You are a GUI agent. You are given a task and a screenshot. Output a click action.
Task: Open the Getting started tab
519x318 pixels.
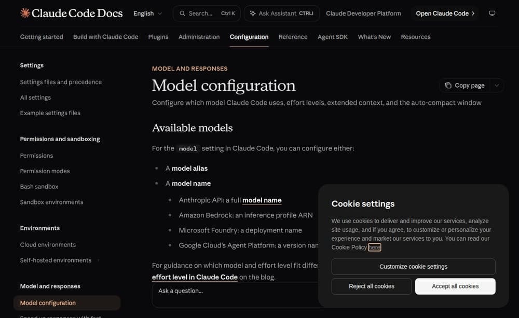click(42, 37)
